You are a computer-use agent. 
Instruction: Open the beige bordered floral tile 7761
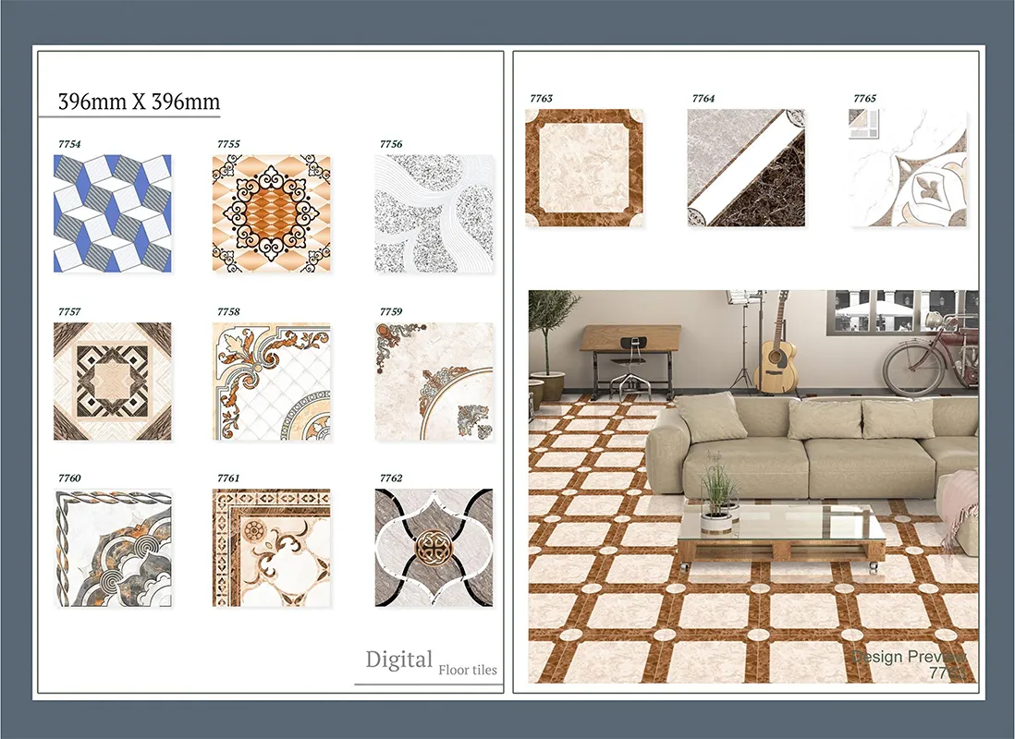click(271, 548)
